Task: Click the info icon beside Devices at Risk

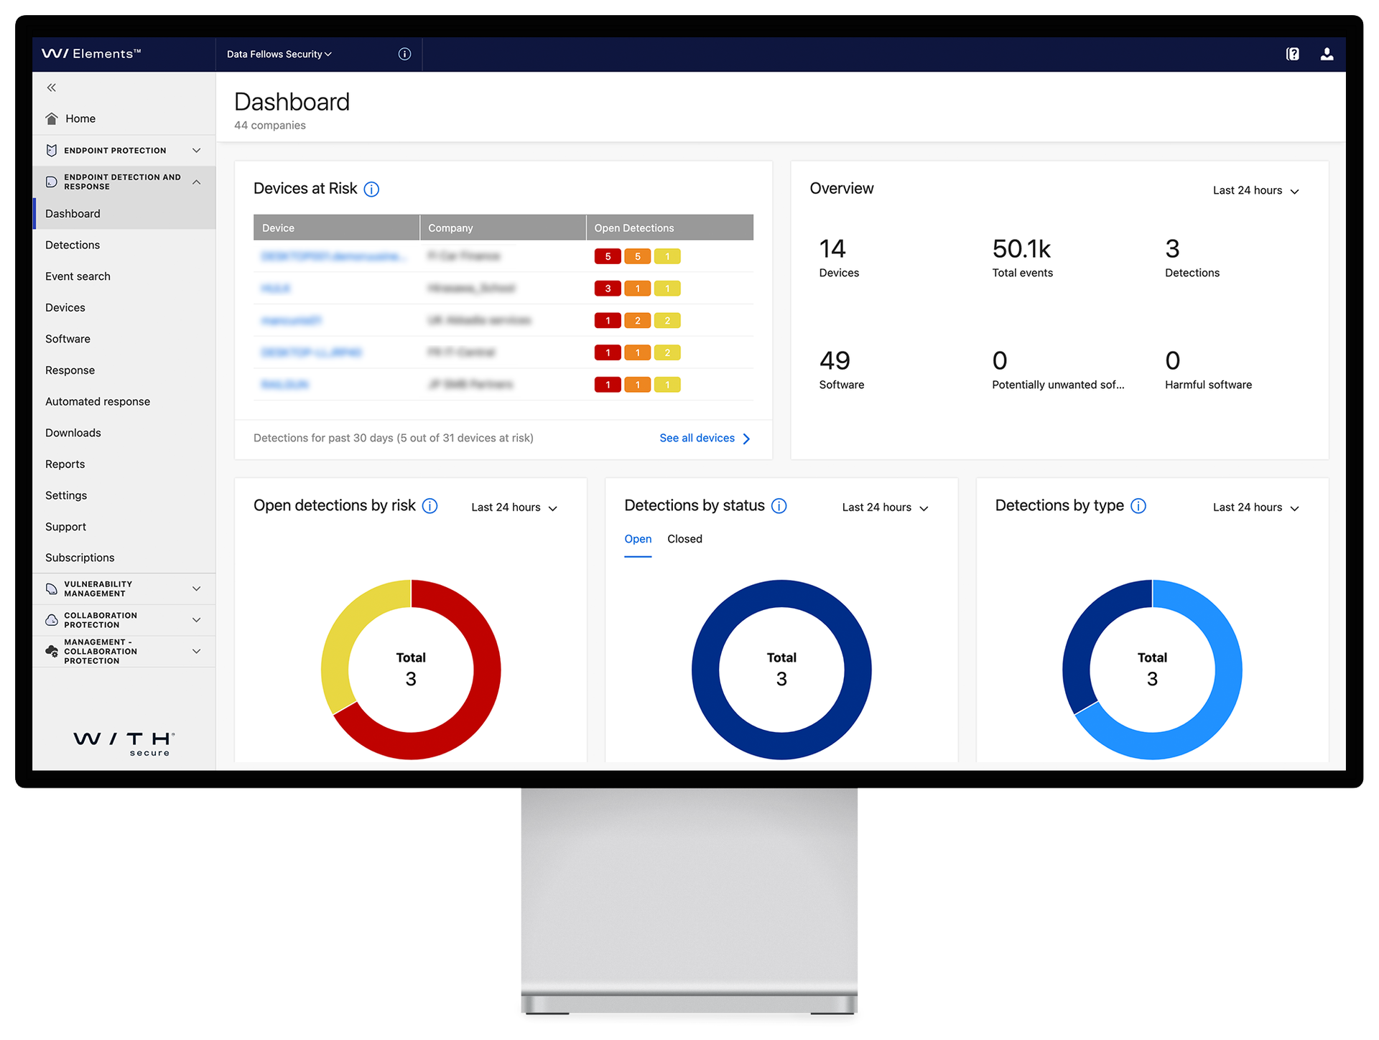Action: click(x=372, y=189)
